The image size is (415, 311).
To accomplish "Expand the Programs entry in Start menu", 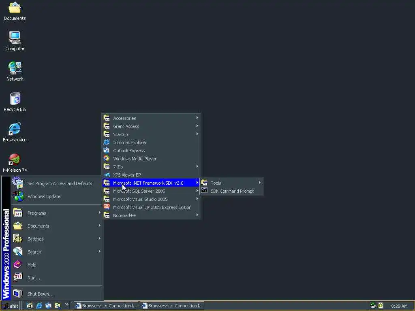I will (x=56, y=213).
